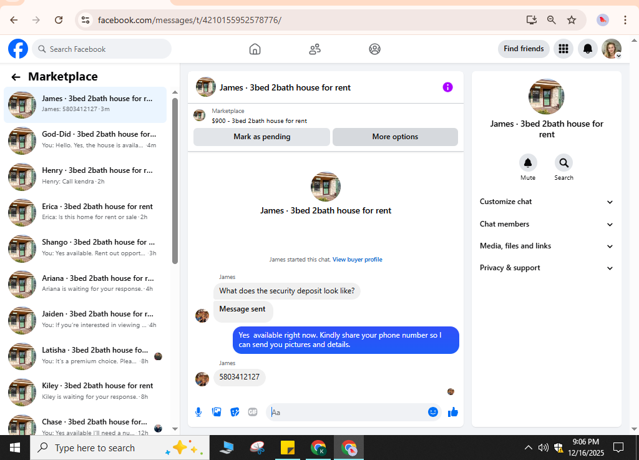The height and width of the screenshot is (460, 639).
Task: Open the Facebook menu grid icon
Action: click(x=563, y=49)
